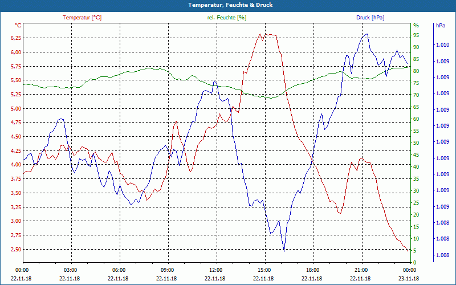Click temperature axis value 5,25
This screenshot has height=285, width=456.
coord(16,95)
